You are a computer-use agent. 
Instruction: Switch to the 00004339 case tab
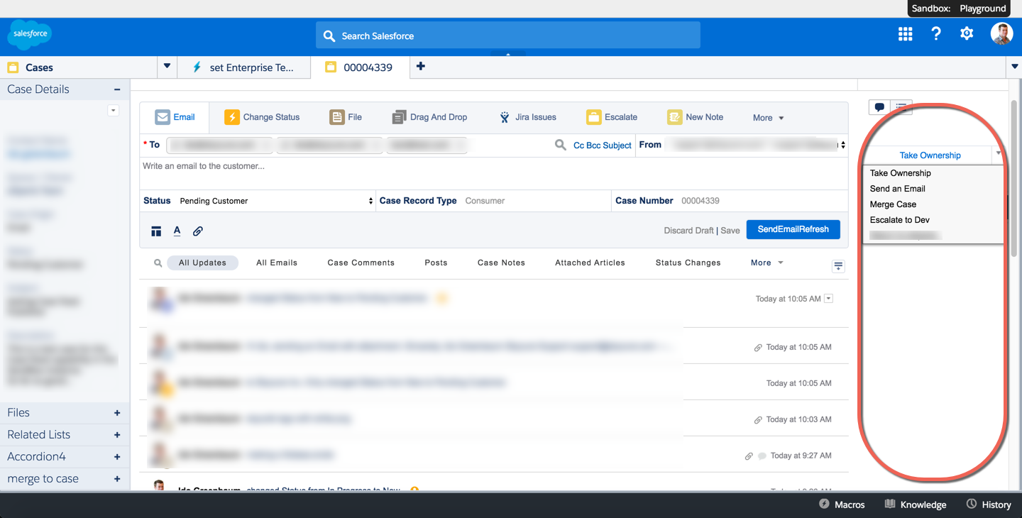[x=361, y=67]
